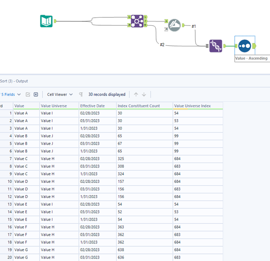
Task: Select Value cell in record 1
Action: tap(26, 113)
